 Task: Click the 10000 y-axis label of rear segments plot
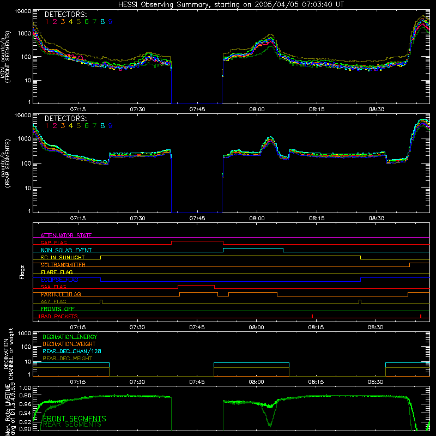tap(23, 116)
